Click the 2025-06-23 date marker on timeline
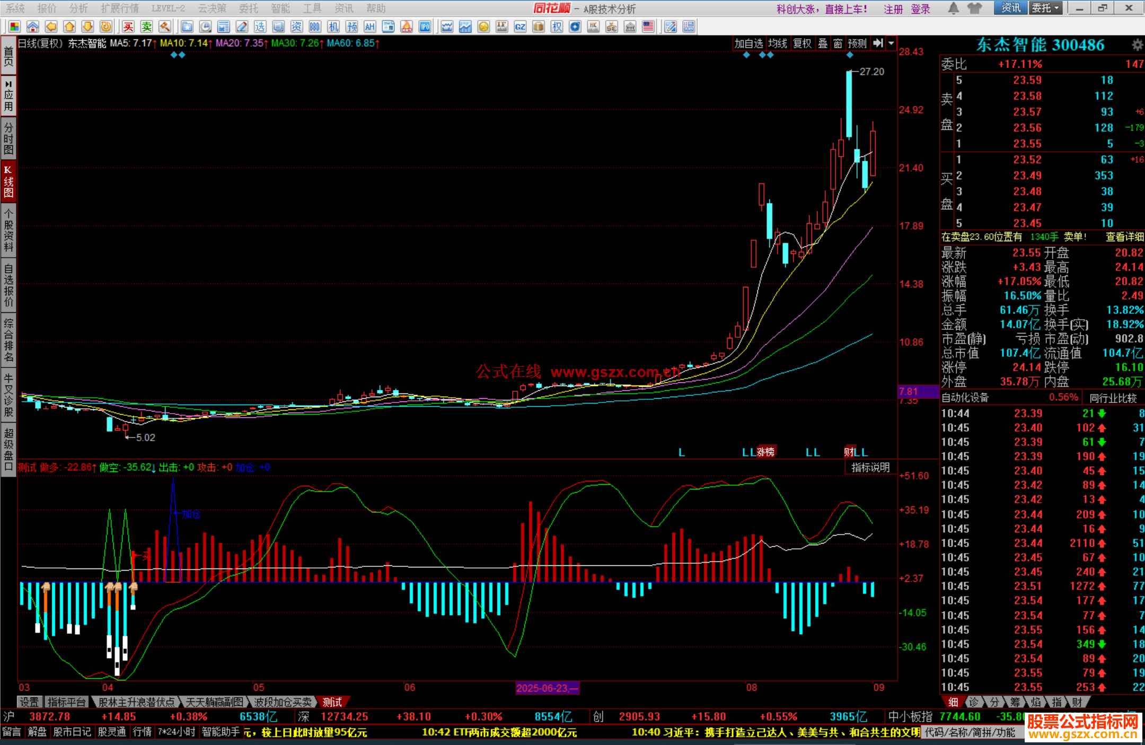The height and width of the screenshot is (745, 1145). [547, 688]
